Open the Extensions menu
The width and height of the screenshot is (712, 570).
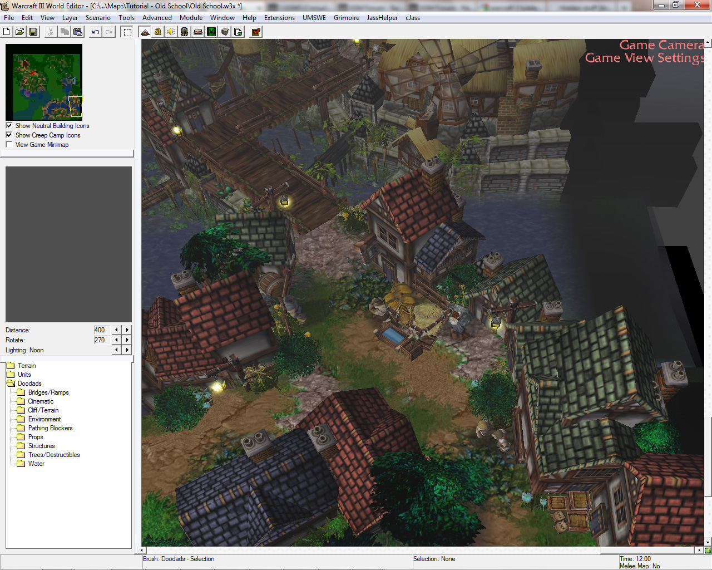click(x=279, y=18)
